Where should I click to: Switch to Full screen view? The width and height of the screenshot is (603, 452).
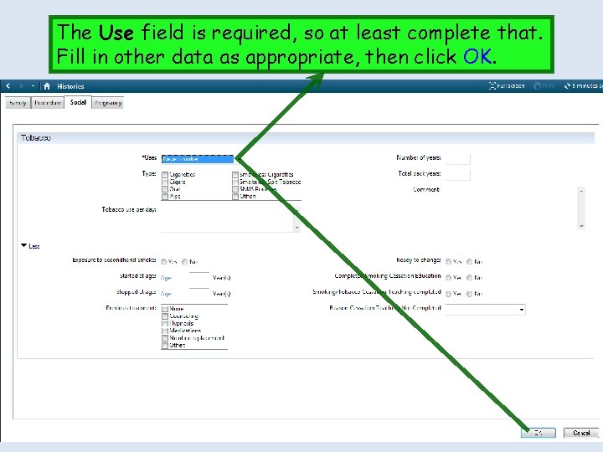pos(507,85)
